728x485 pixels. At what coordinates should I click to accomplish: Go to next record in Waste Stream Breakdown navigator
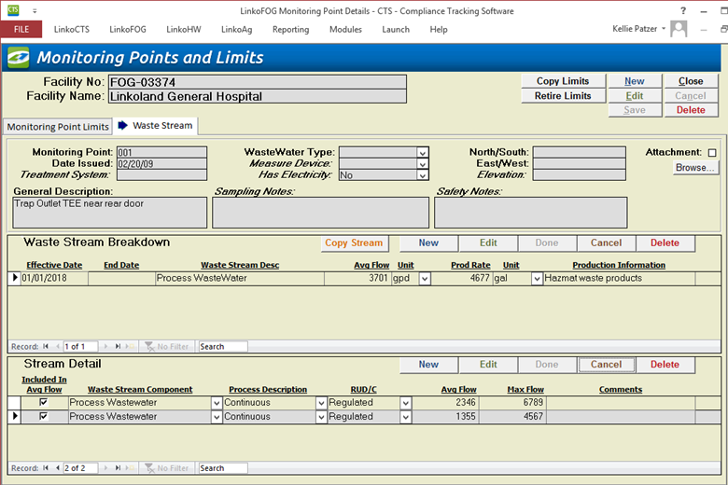(105, 346)
